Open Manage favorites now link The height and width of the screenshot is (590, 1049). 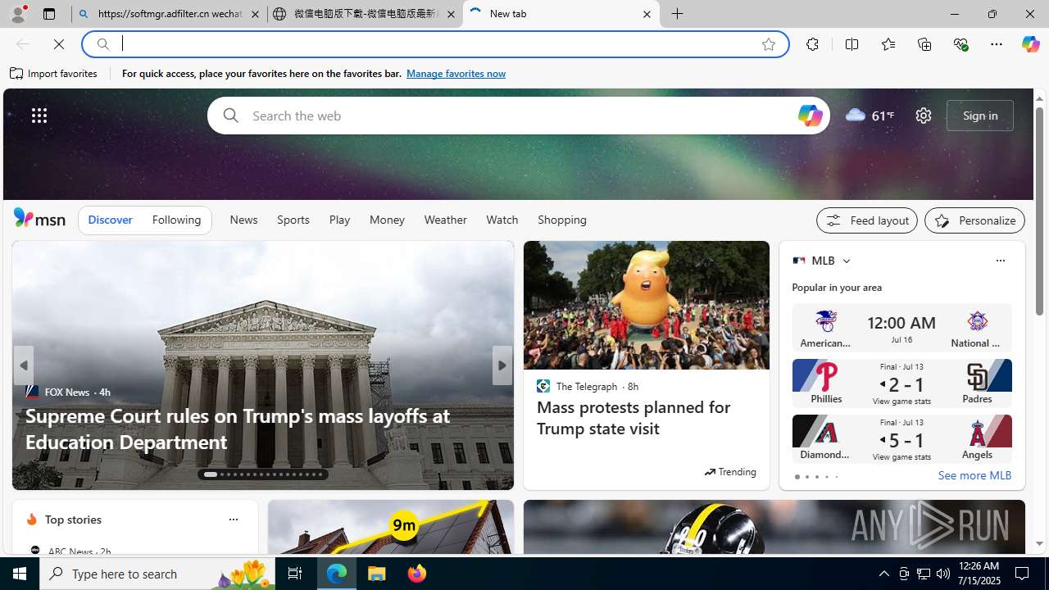(x=456, y=74)
